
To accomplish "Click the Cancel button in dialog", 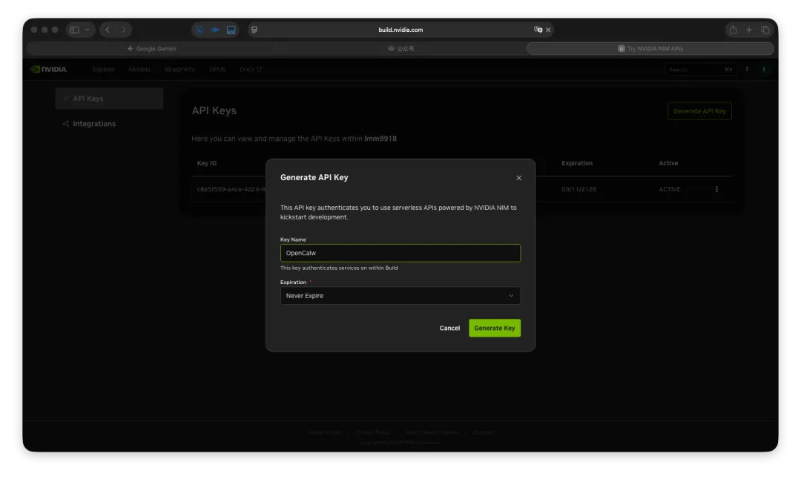I will pyautogui.click(x=449, y=328).
